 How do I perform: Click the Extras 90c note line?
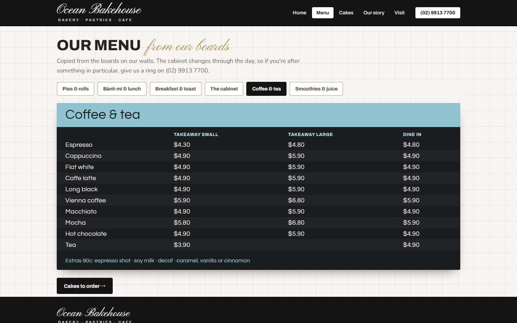point(158,261)
